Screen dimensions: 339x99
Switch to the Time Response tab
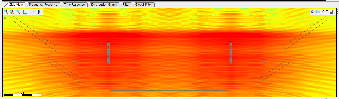[x=74, y=5]
